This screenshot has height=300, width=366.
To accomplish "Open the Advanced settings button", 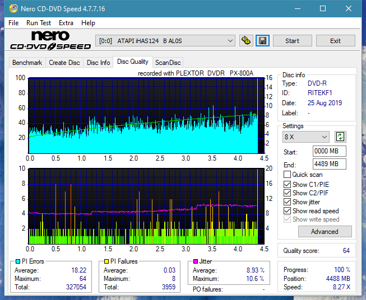I will point(325,232).
